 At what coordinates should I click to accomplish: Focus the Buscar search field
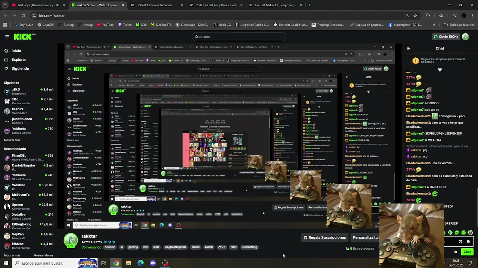pos(239,37)
